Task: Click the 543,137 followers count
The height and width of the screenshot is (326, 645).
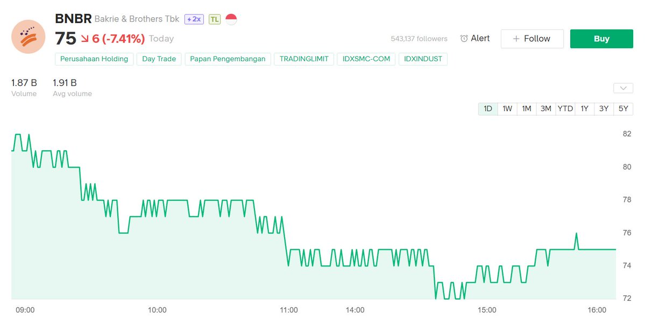Action: coord(419,39)
